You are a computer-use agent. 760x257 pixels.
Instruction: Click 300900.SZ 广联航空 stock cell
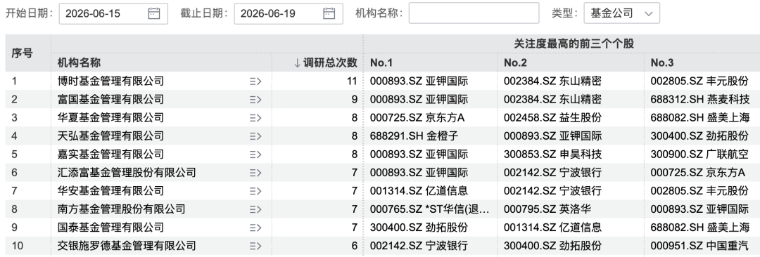pos(699,154)
